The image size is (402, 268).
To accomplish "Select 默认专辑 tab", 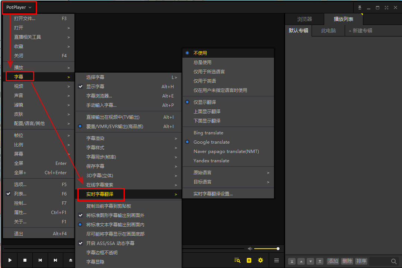I will point(299,31).
